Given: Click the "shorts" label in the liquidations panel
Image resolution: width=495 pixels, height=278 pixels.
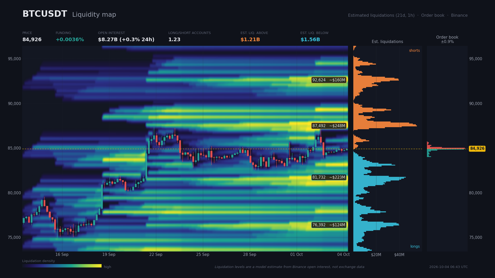Looking at the screenshot, I should point(414,51).
